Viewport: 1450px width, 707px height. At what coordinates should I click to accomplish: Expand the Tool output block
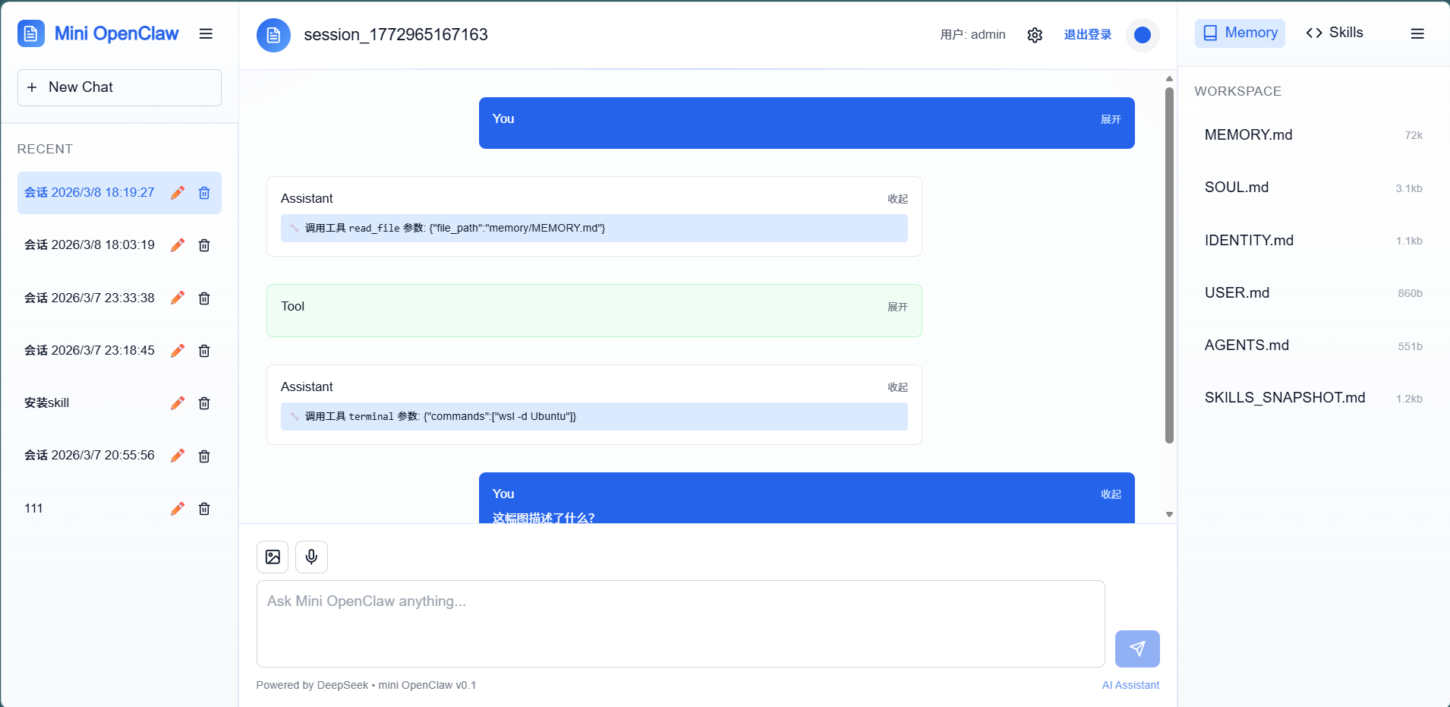(897, 307)
